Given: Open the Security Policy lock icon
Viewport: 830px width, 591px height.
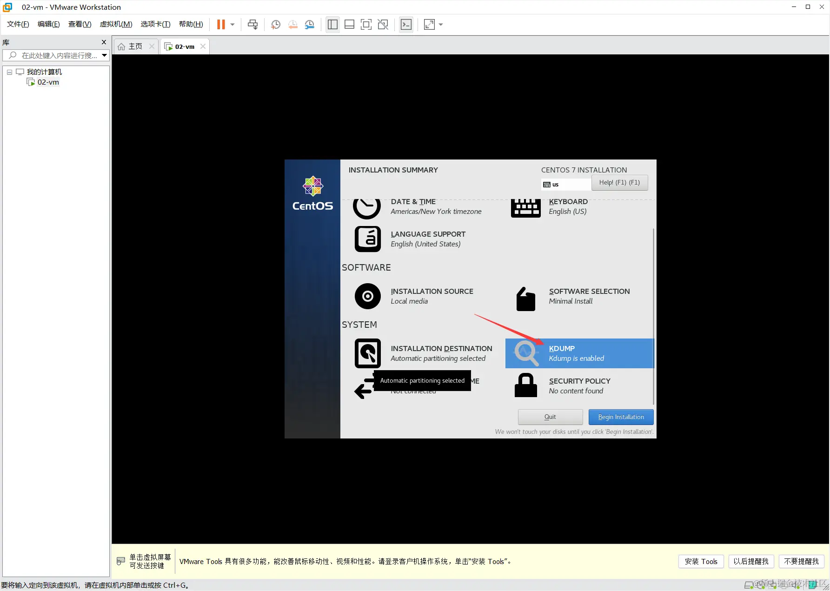Looking at the screenshot, I should click(x=526, y=385).
